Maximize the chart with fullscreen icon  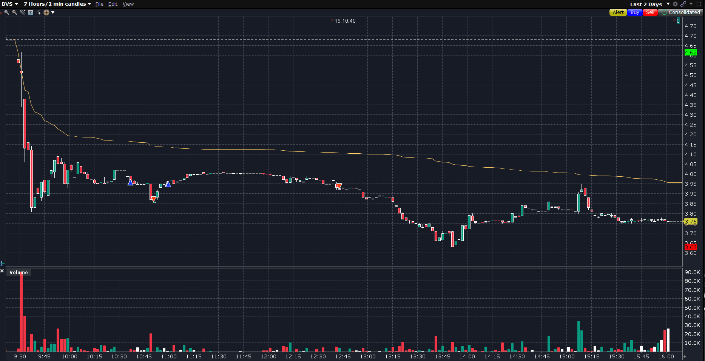click(x=699, y=4)
